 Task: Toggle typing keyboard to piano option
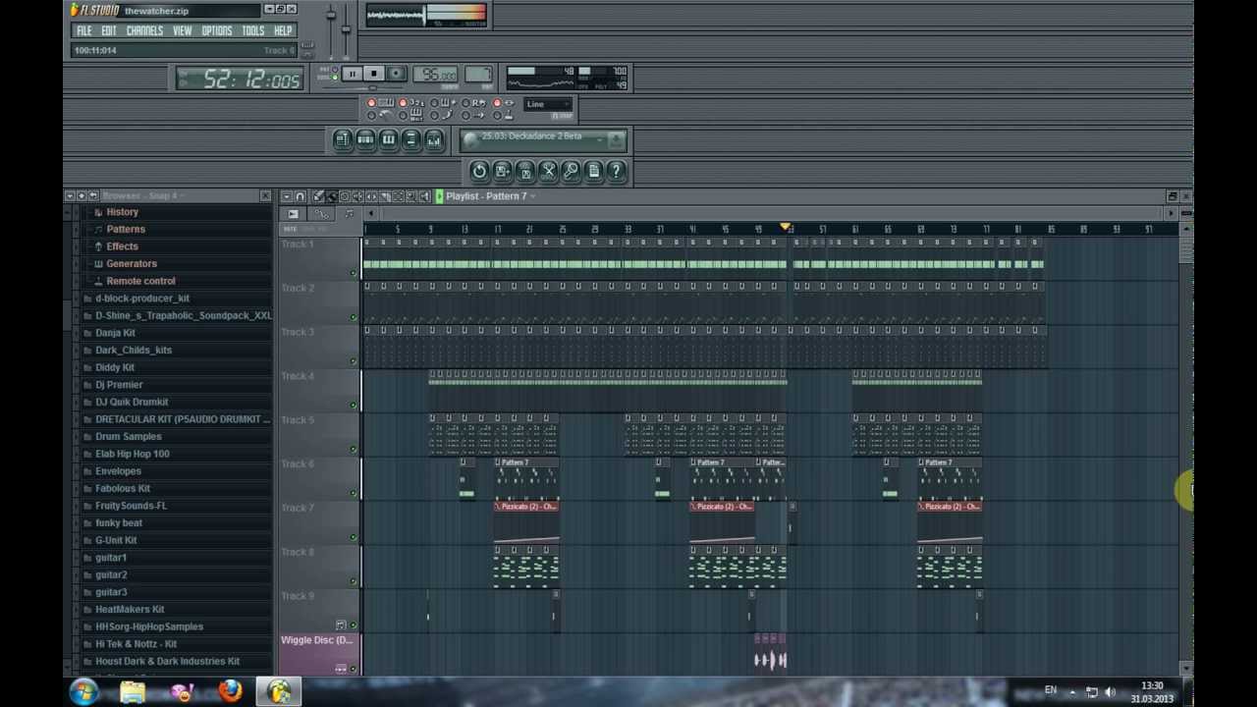[382, 103]
